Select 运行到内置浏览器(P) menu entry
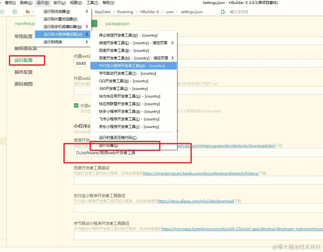 pyautogui.click(x=63, y=19)
